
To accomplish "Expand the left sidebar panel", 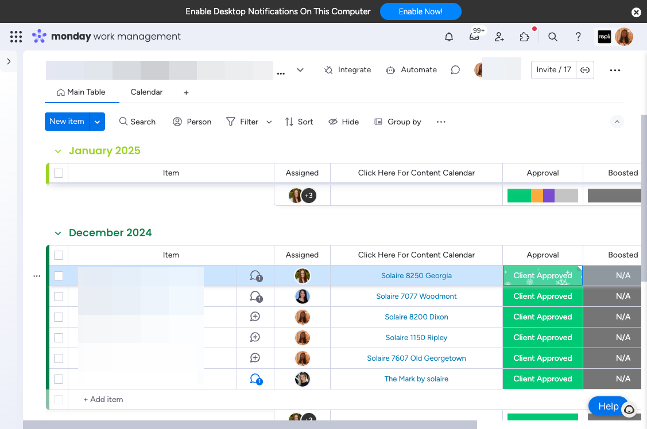I will point(9,61).
